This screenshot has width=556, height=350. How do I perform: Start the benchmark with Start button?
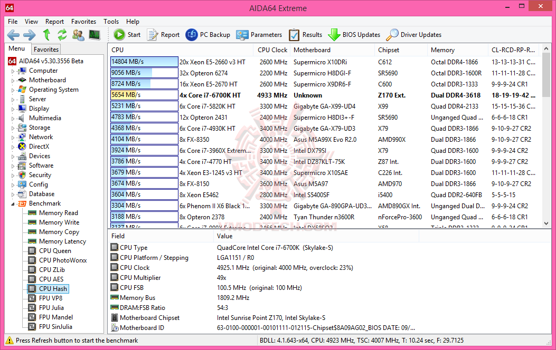tap(127, 35)
